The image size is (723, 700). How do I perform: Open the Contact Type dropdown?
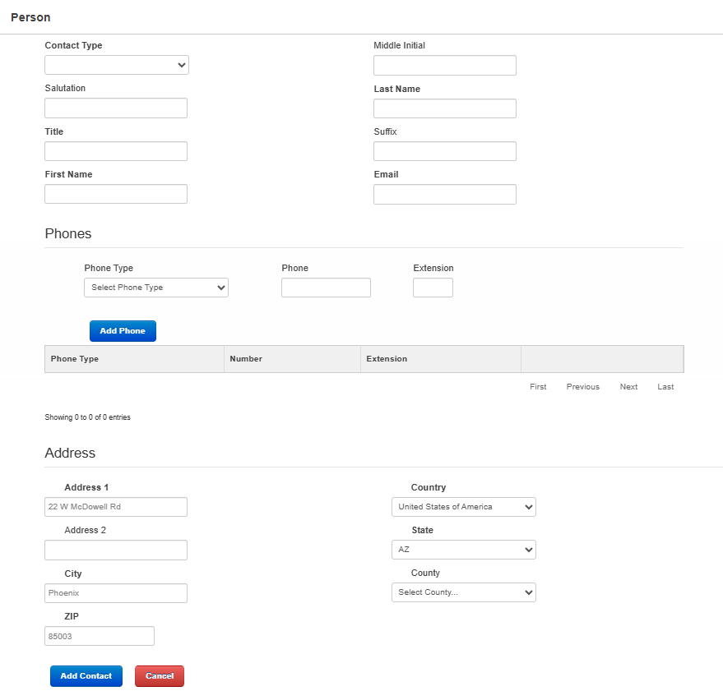(x=116, y=65)
